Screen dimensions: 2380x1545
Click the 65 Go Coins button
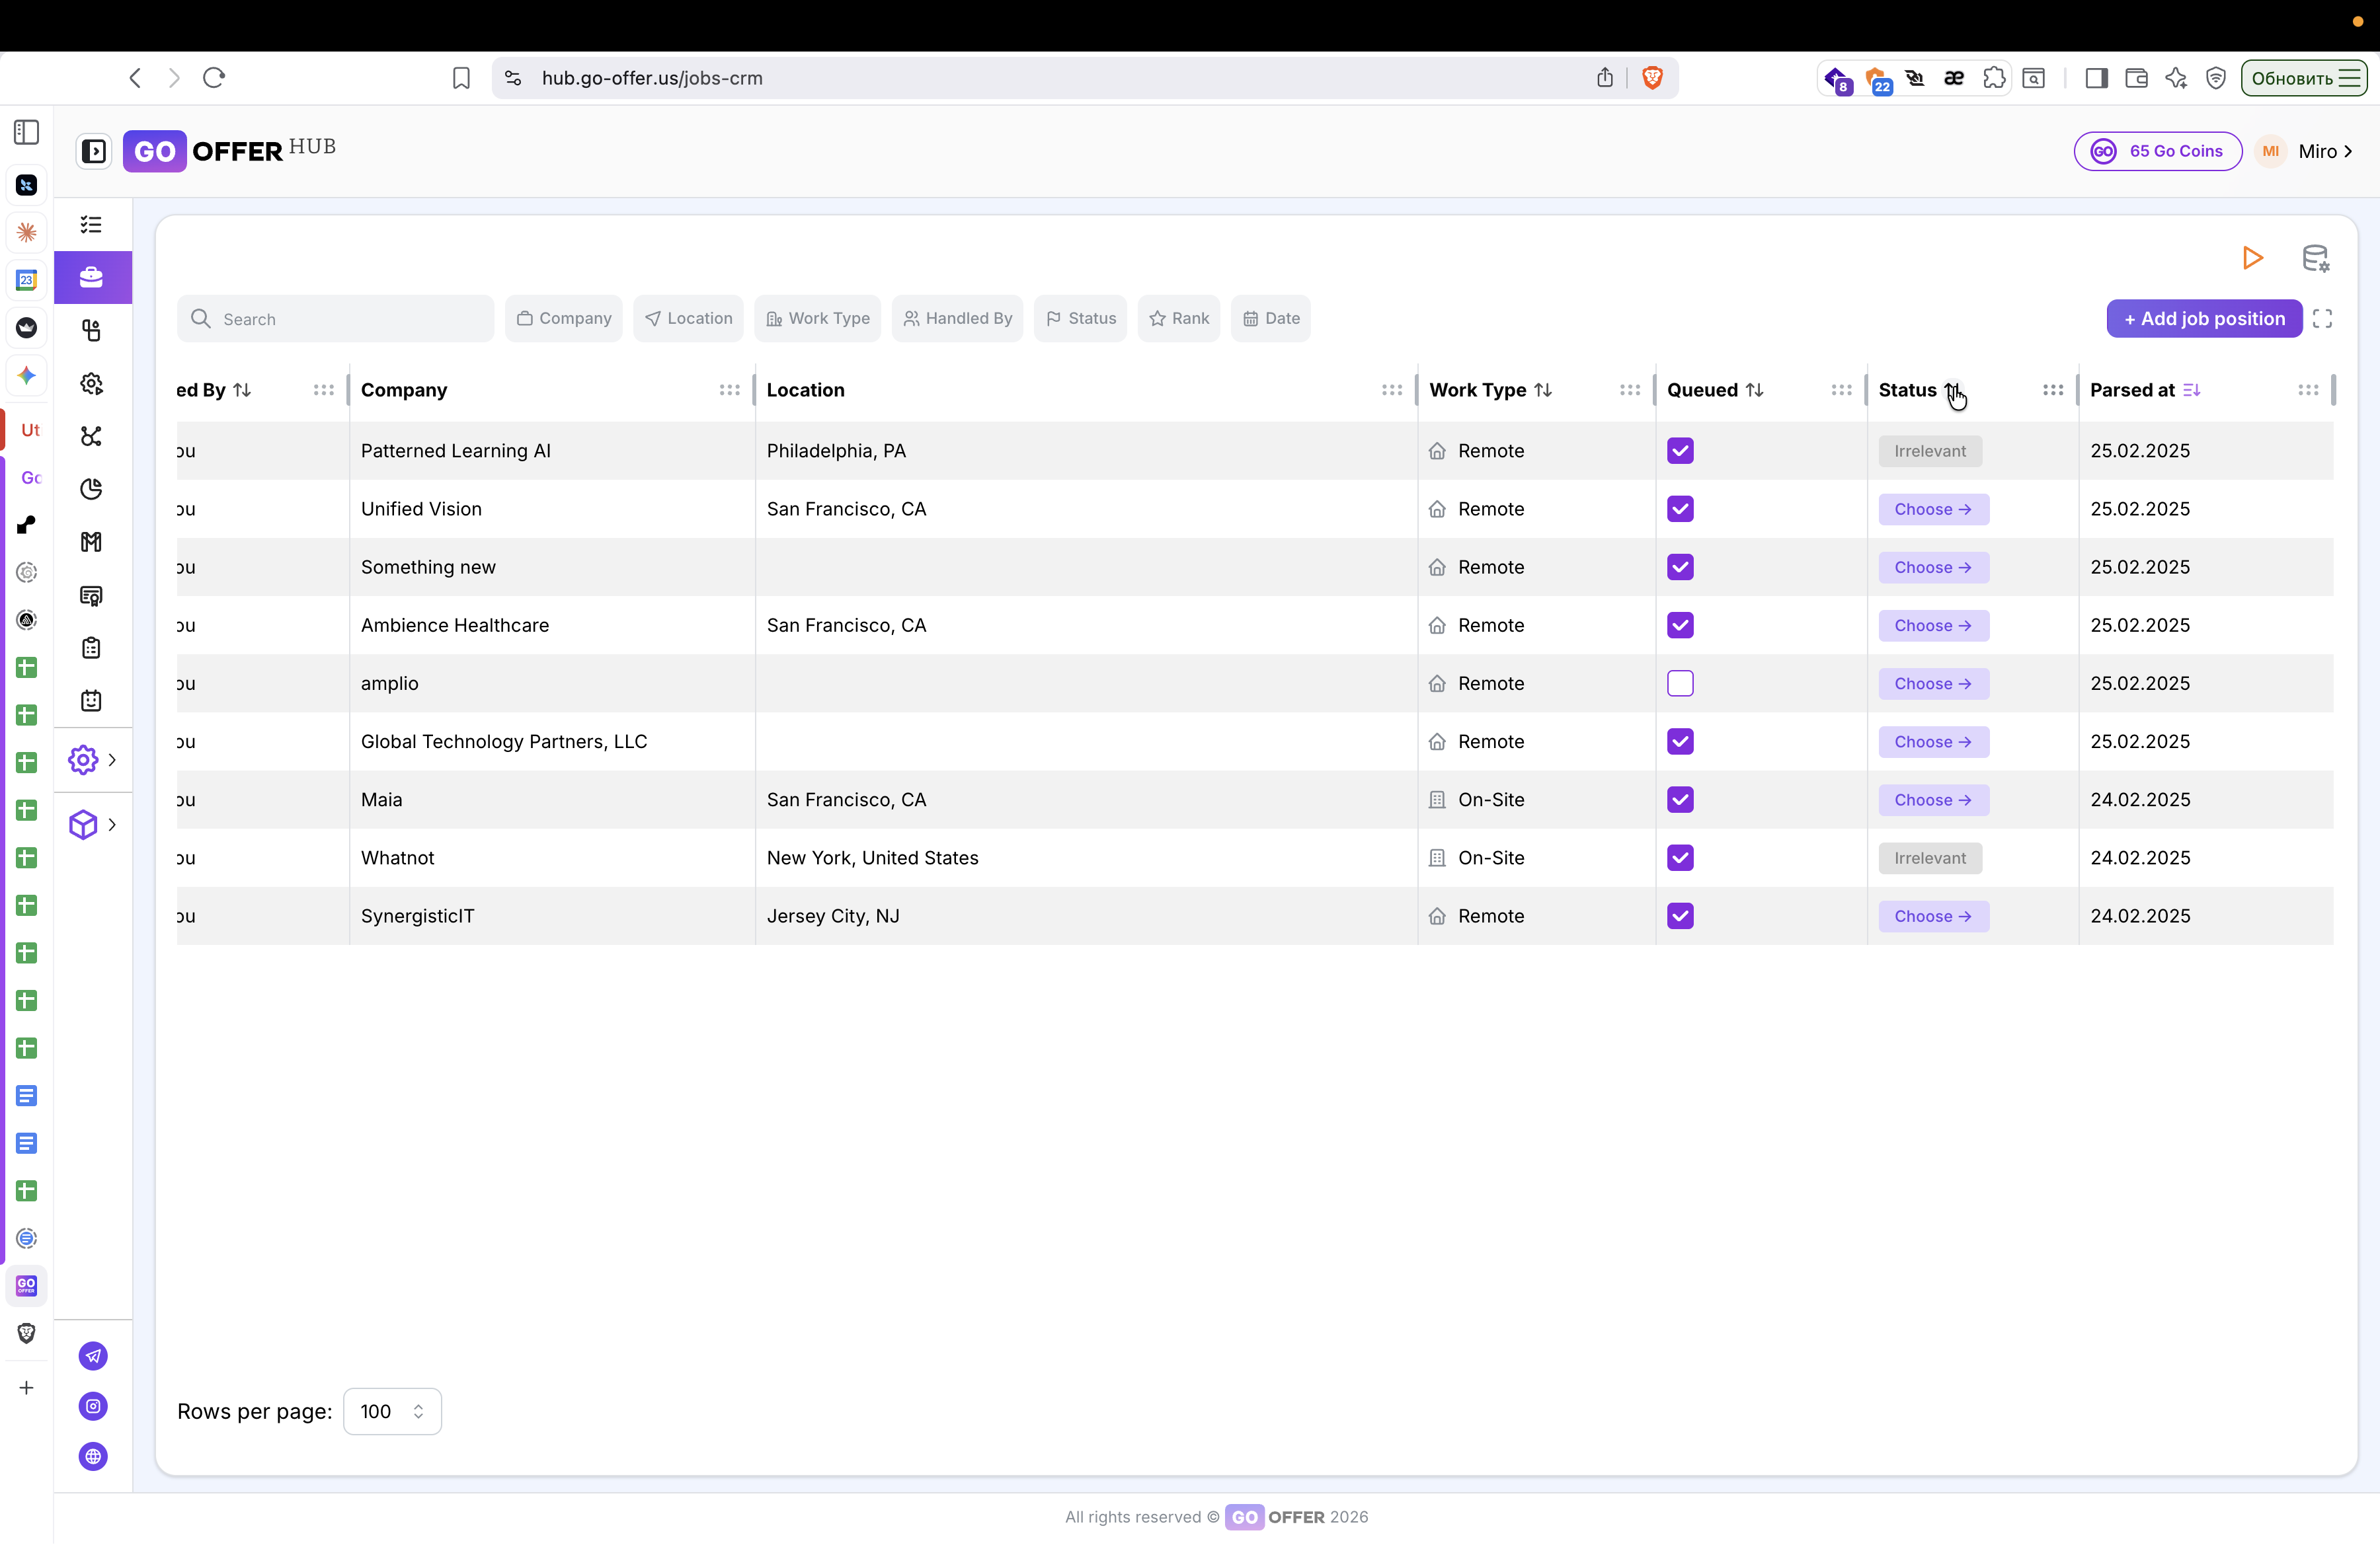pyautogui.click(x=2157, y=151)
